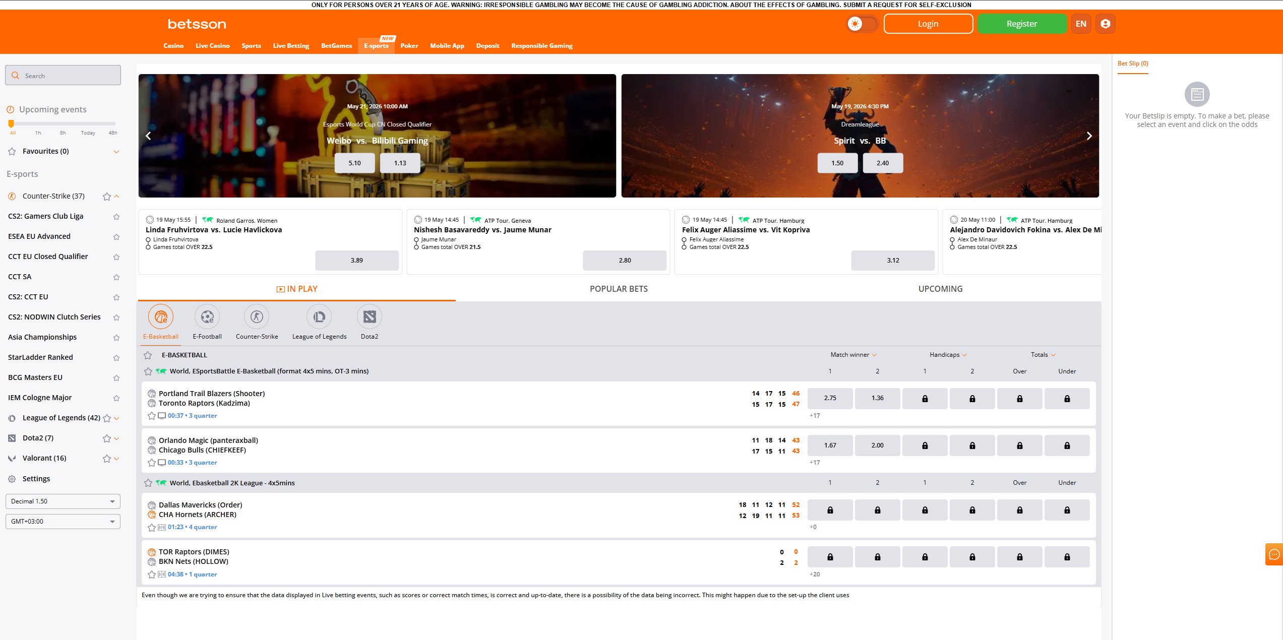Bet on Weibo at odds 5.10

click(x=354, y=163)
